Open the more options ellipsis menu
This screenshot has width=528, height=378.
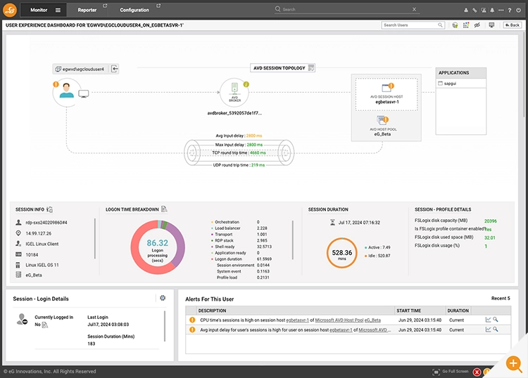point(501,11)
